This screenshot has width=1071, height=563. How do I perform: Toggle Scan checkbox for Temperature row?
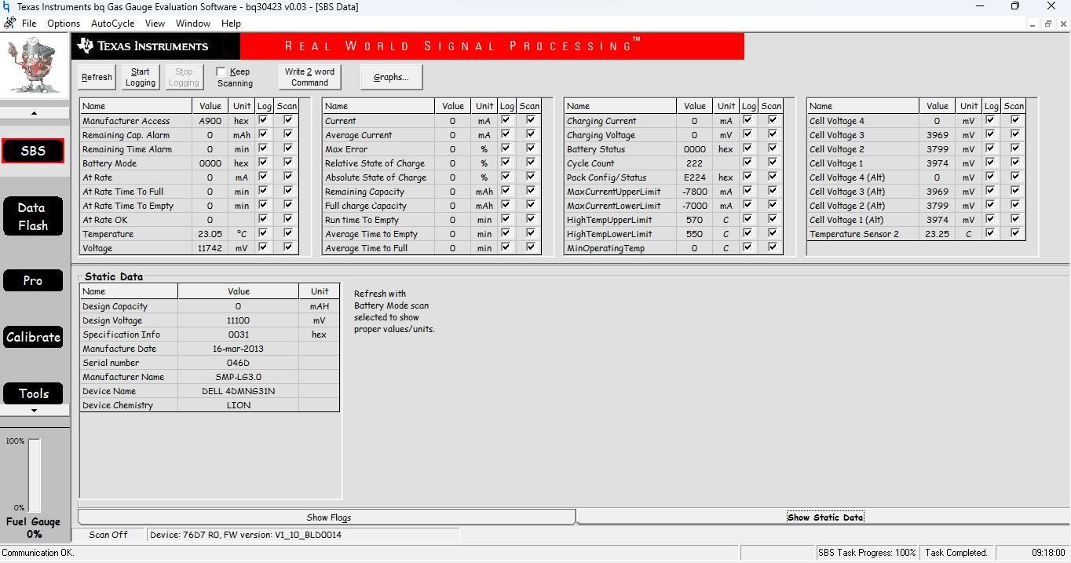[x=288, y=233]
